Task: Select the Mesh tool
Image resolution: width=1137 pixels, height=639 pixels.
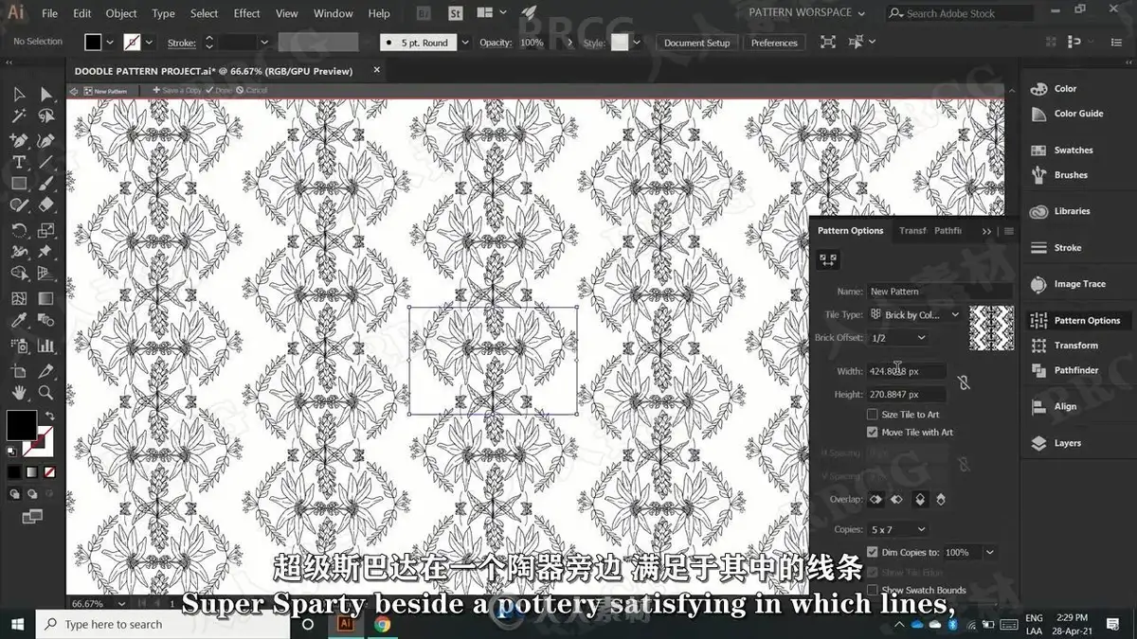Action: [x=19, y=298]
